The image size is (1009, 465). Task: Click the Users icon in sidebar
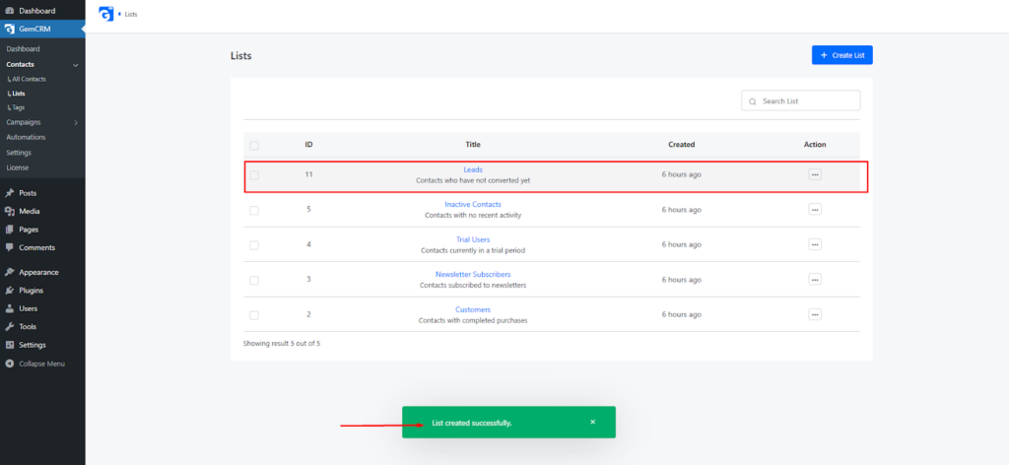click(10, 308)
